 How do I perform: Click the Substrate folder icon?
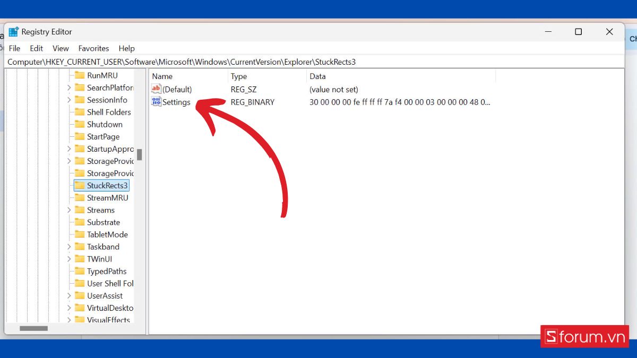(x=80, y=222)
